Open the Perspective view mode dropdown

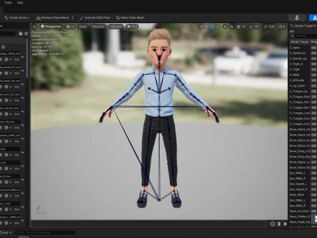(x=51, y=26)
